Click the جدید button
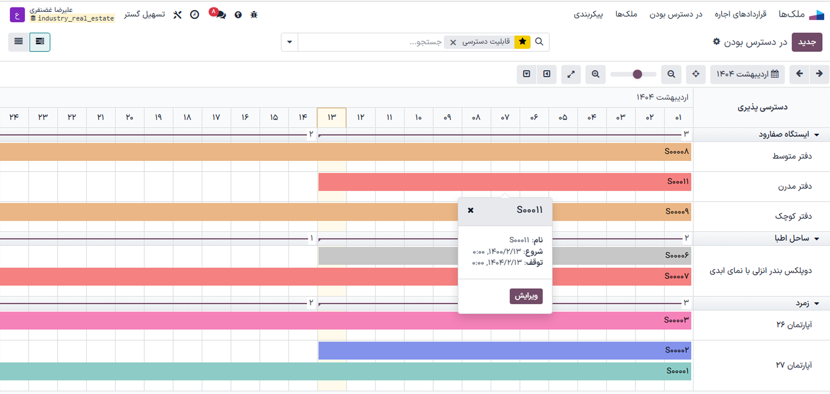This screenshot has height=394, width=830. tap(807, 42)
